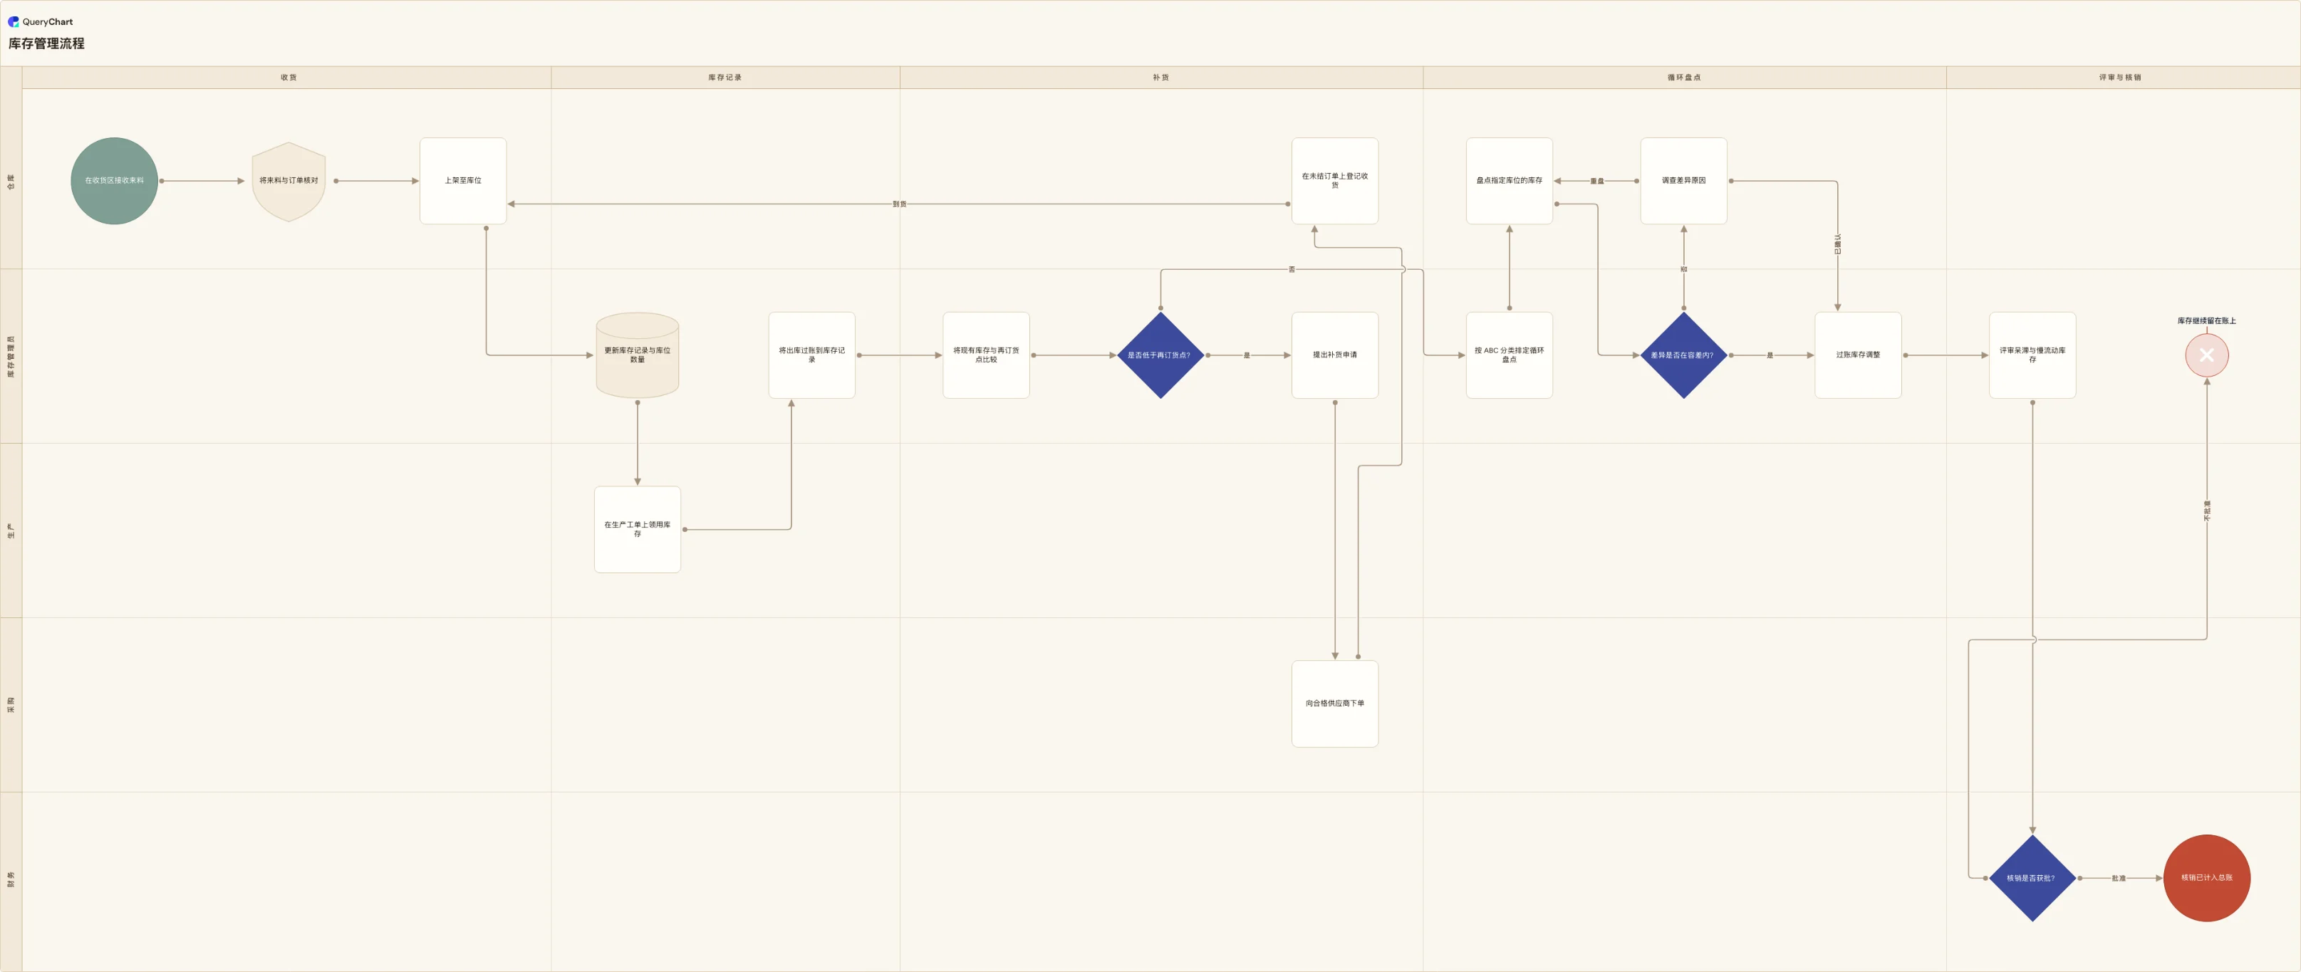The image size is (2301, 972).
Task: Click the '库存记录' column header
Action: 725,78
